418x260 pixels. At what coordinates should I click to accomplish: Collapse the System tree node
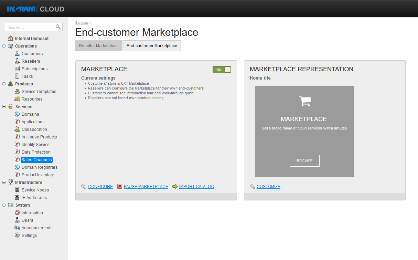pyautogui.click(x=3, y=205)
